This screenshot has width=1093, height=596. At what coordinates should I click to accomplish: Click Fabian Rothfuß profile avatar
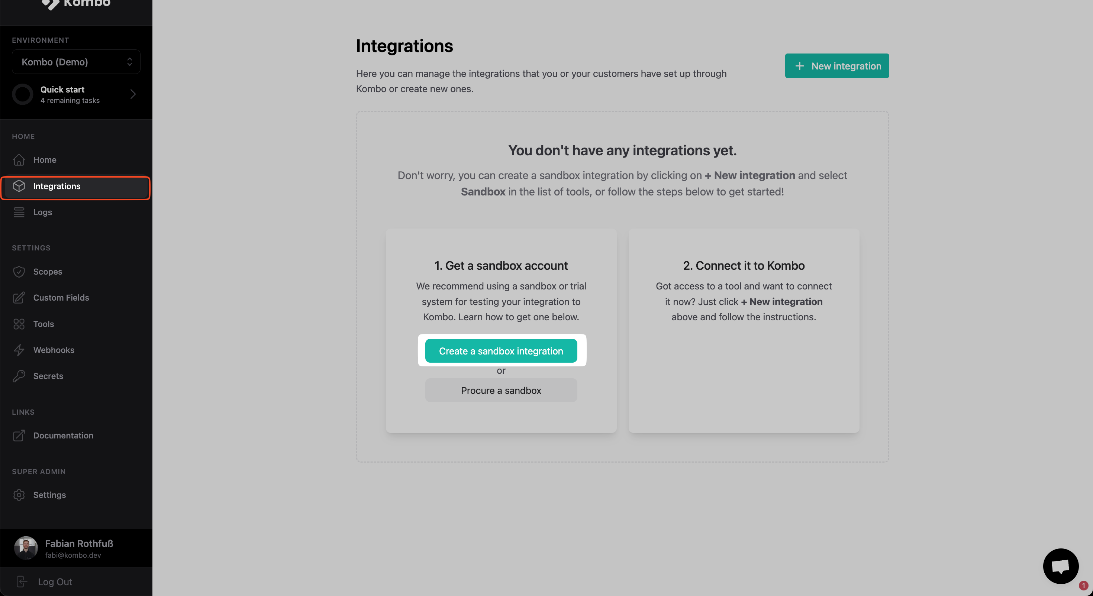tap(26, 548)
